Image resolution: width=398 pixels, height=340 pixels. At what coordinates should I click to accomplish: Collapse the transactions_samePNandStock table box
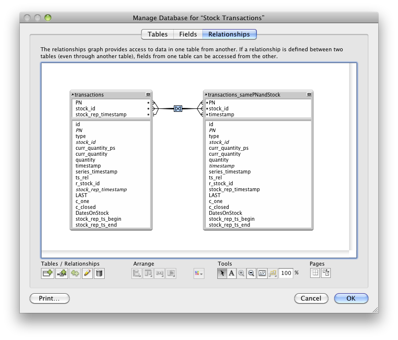pos(309,95)
